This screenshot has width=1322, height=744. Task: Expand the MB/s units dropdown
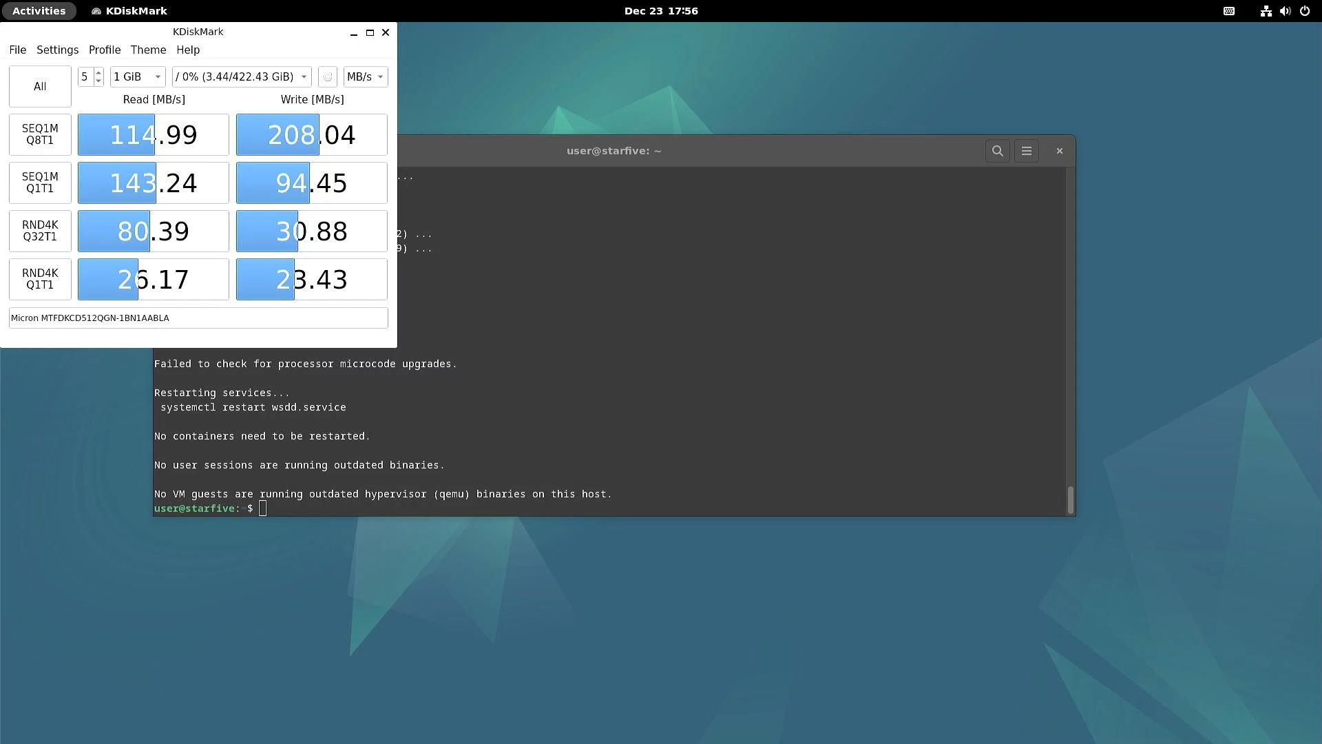click(366, 77)
